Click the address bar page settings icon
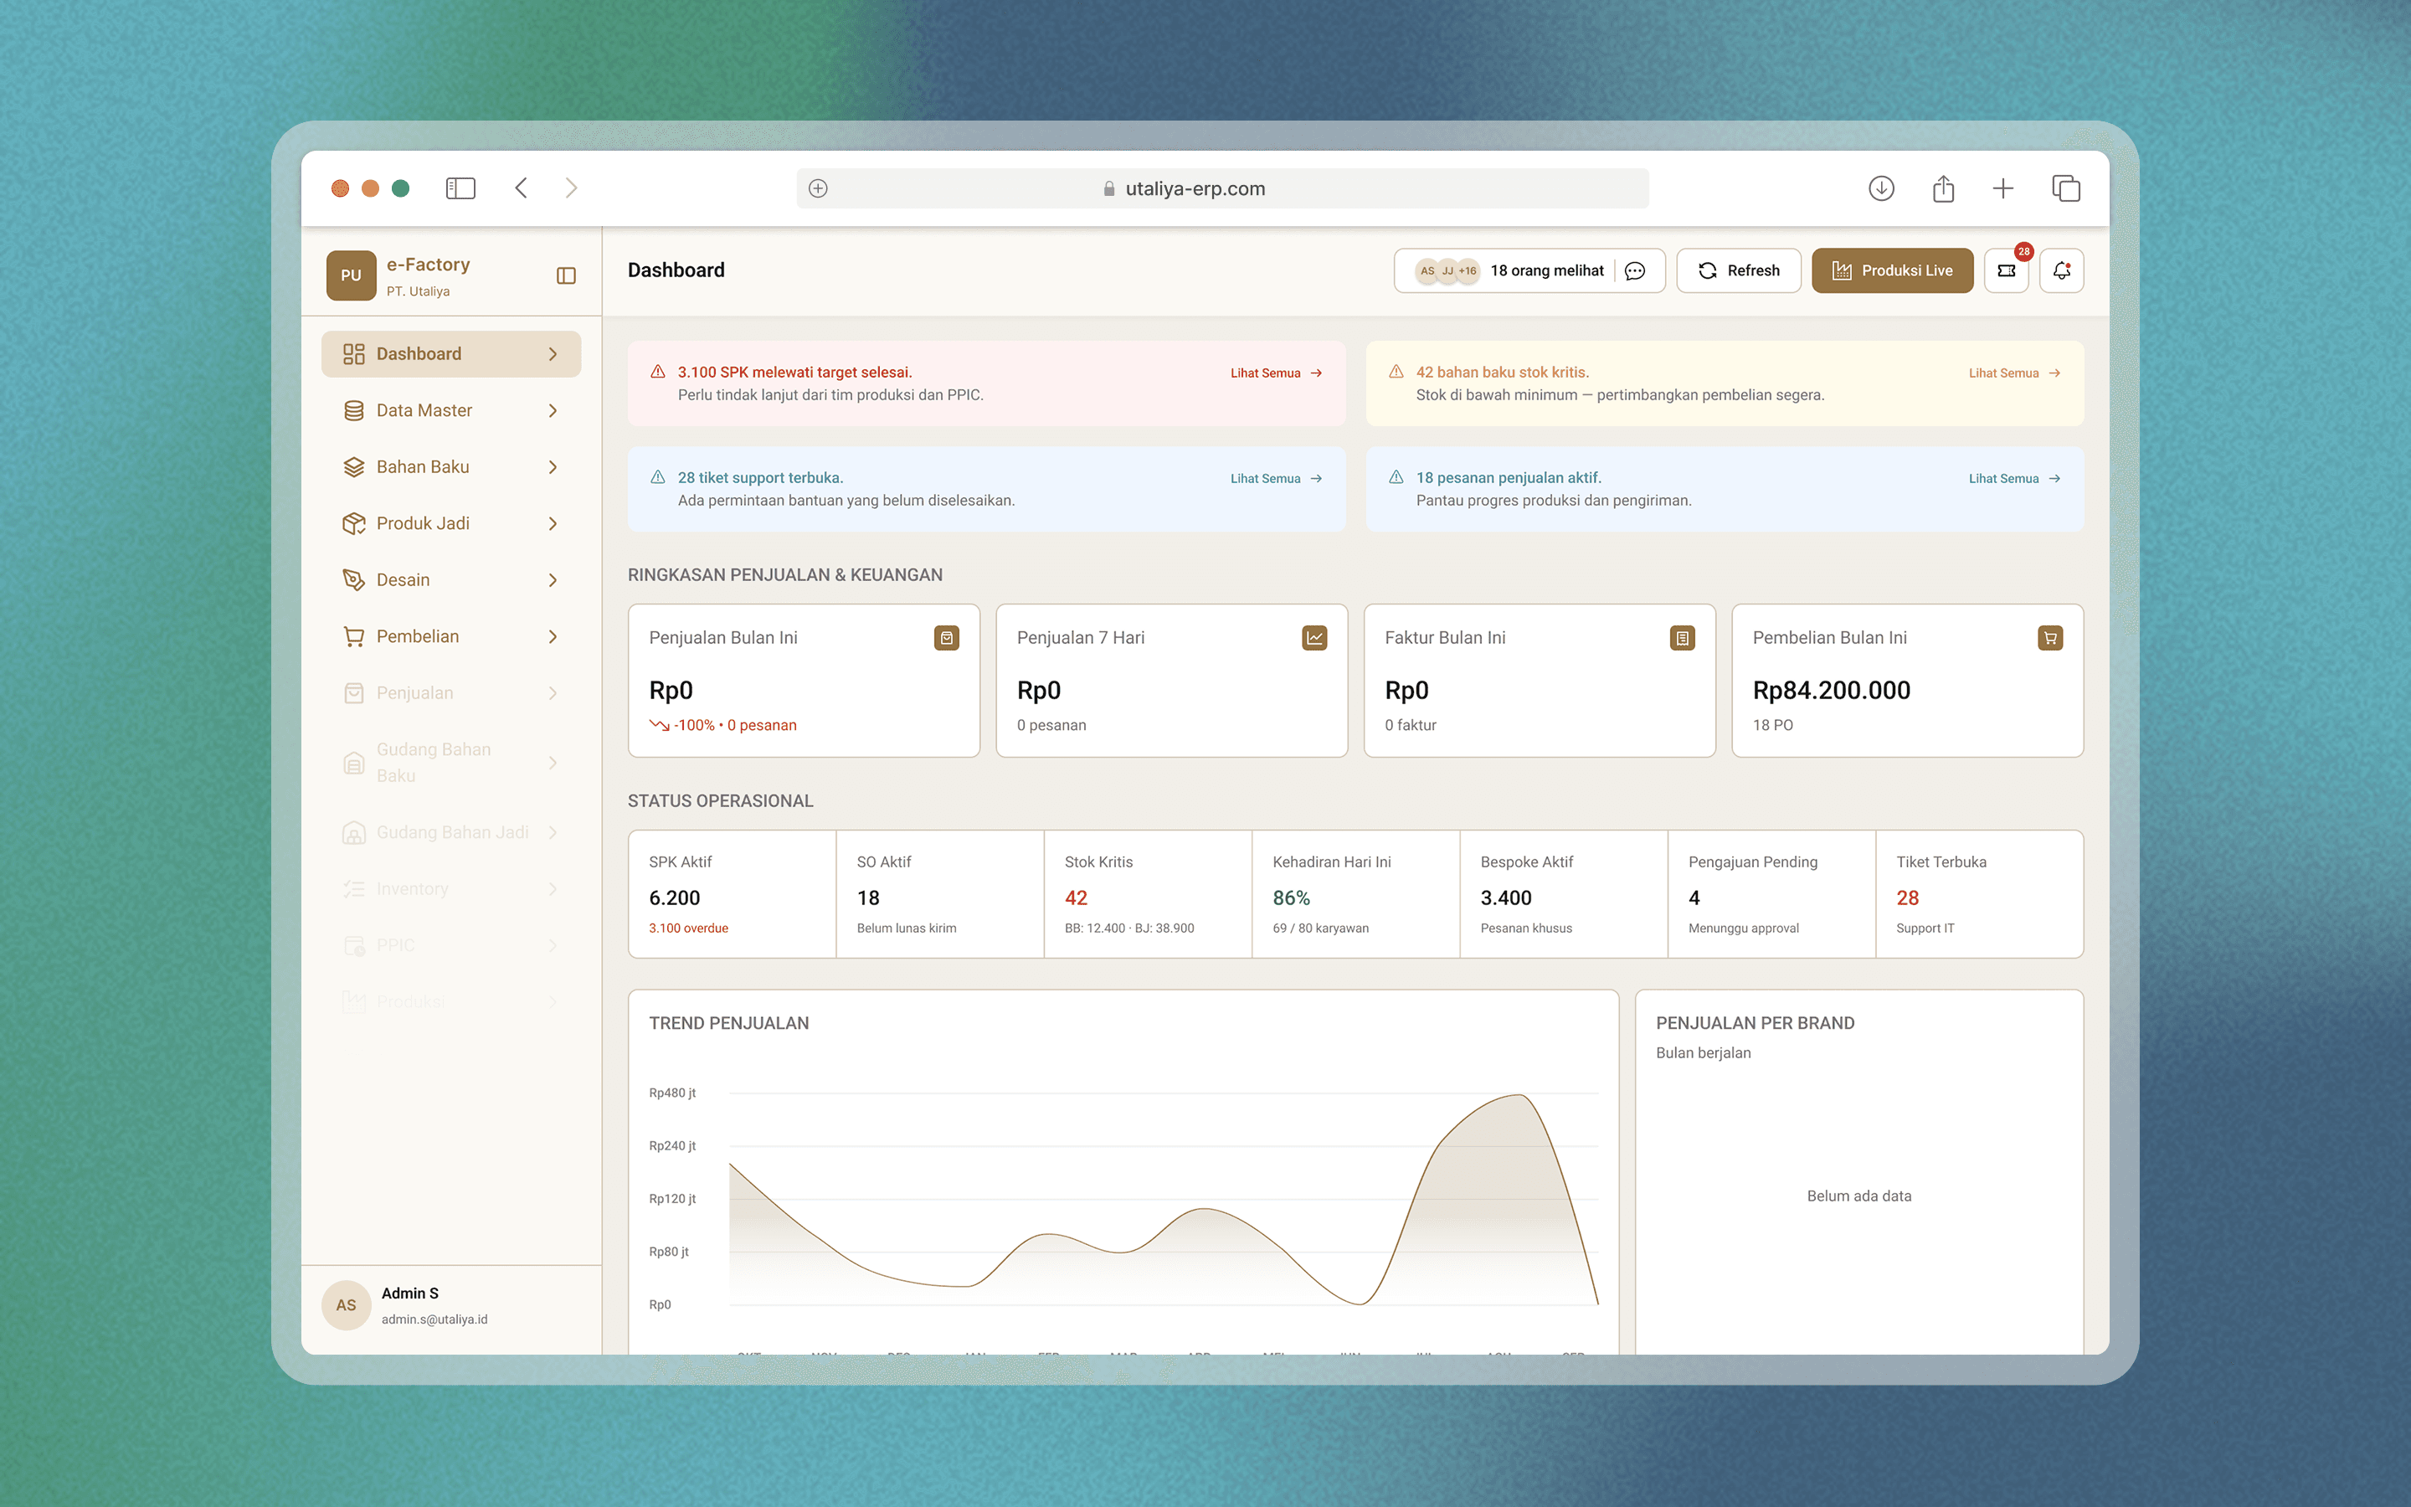 click(818, 188)
